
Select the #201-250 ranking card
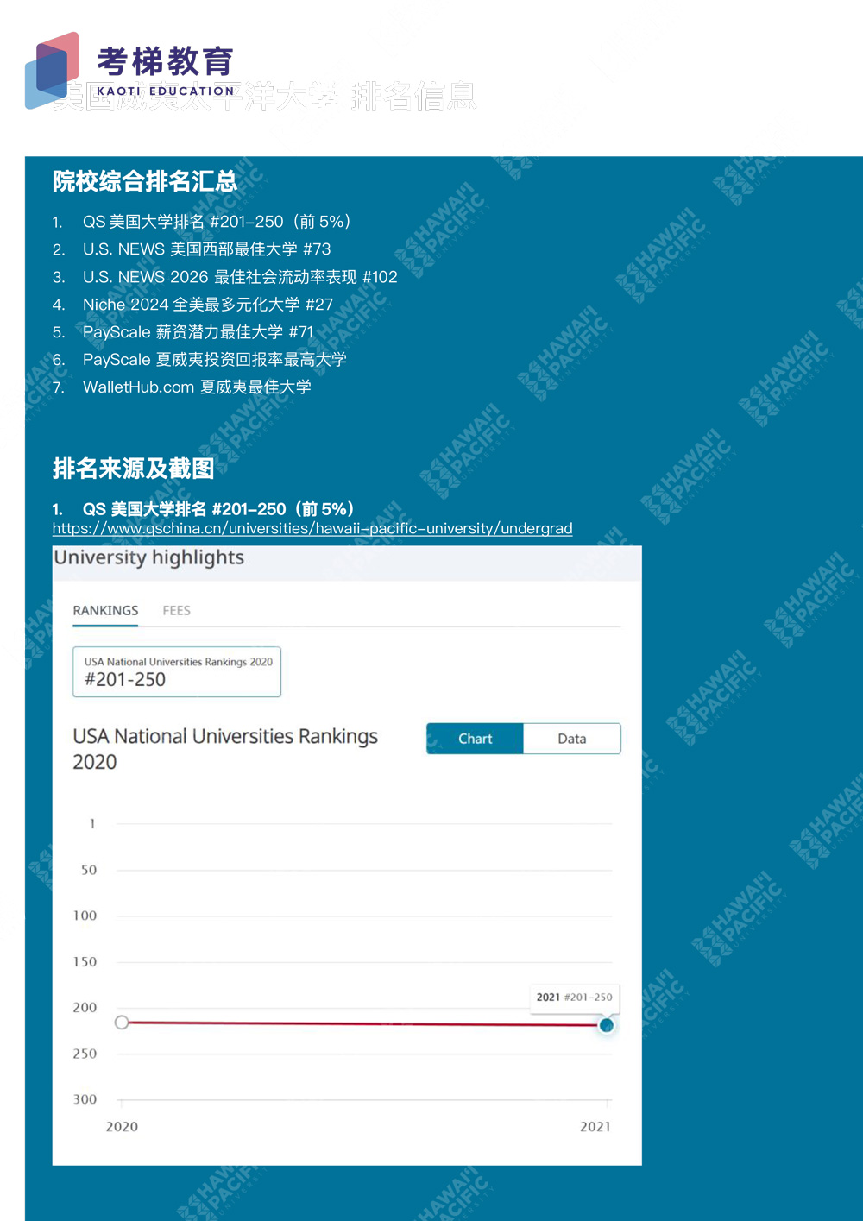click(177, 671)
